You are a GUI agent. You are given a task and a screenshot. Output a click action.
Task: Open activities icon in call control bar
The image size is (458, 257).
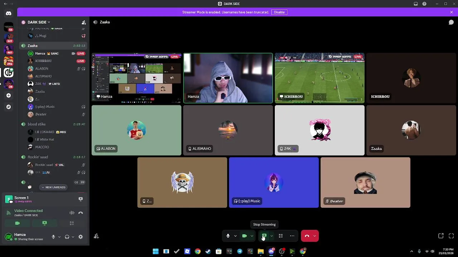[x=281, y=236]
